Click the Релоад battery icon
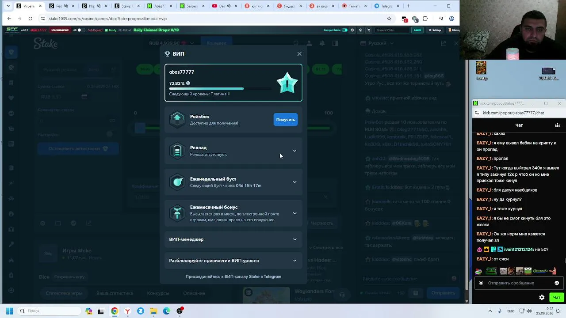 coord(177,151)
